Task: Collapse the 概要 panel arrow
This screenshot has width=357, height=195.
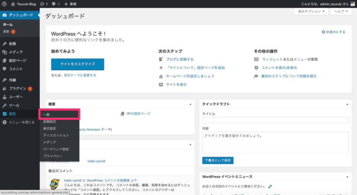Action: pos(190,104)
